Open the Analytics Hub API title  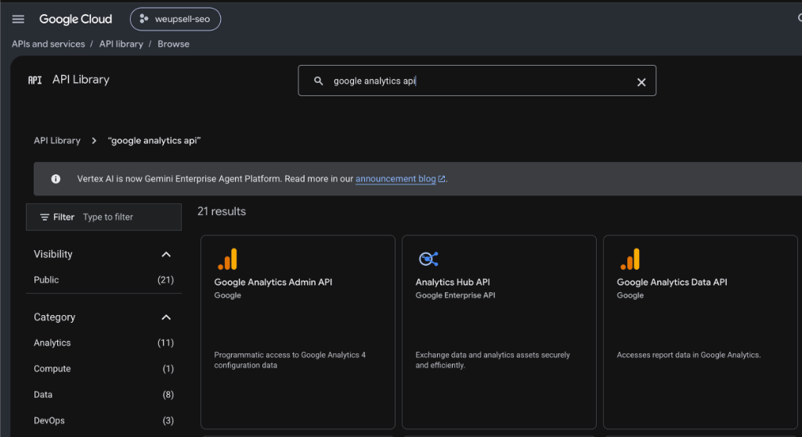coord(453,281)
